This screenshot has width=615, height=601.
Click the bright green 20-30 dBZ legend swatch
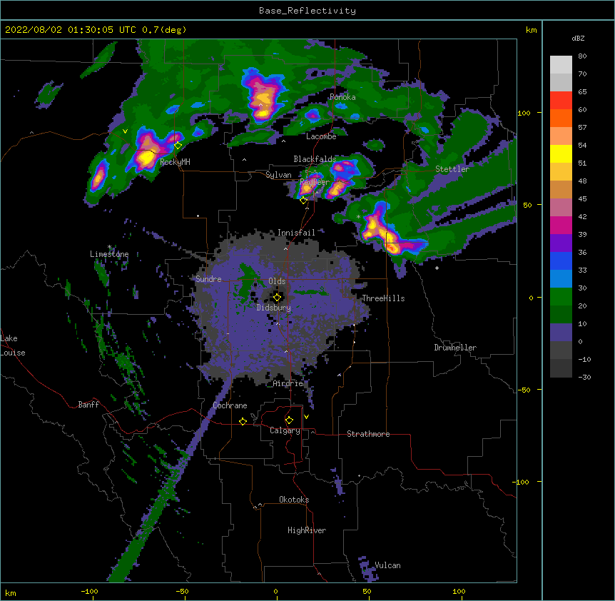coord(561,297)
